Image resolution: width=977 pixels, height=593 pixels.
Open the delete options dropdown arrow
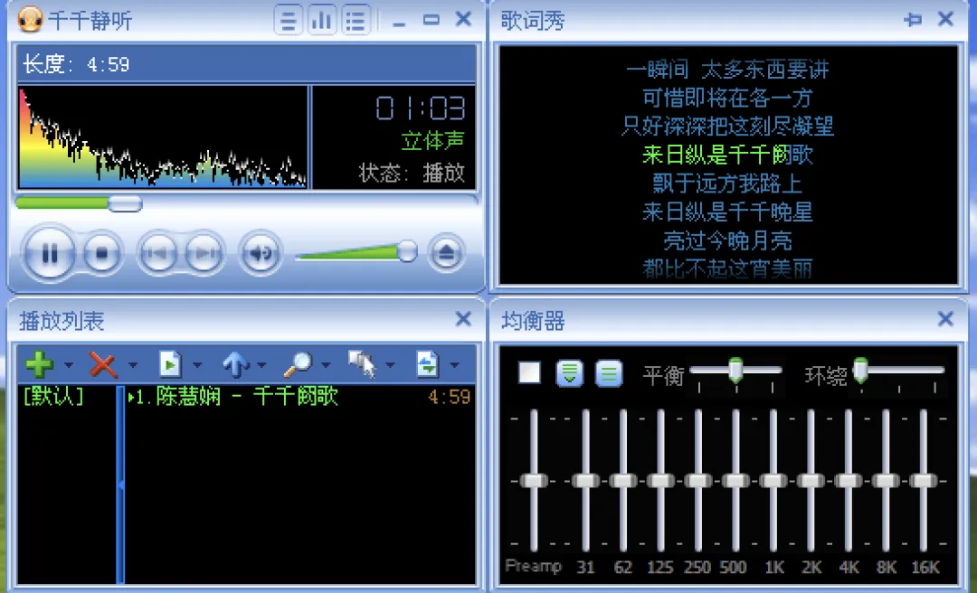133,365
